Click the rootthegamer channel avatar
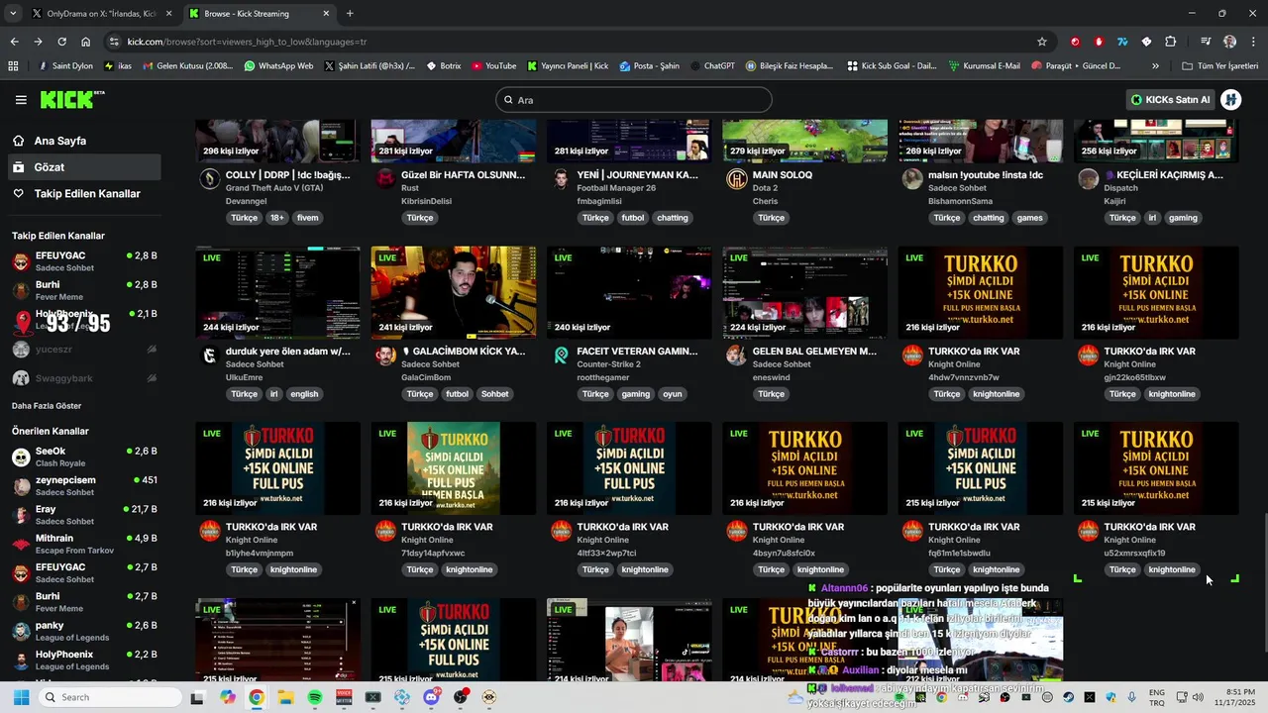The width and height of the screenshot is (1268, 713). click(561, 355)
